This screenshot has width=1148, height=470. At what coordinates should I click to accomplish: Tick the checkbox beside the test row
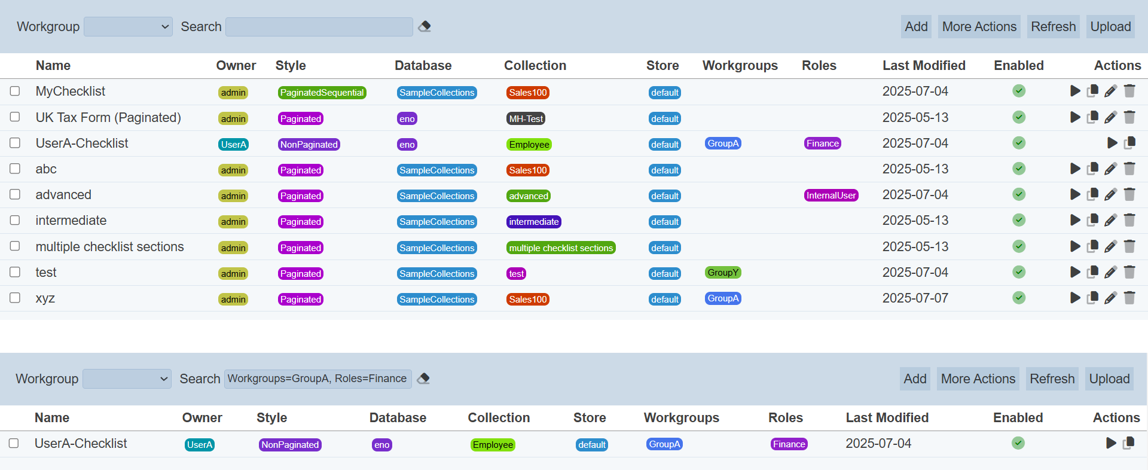point(15,272)
